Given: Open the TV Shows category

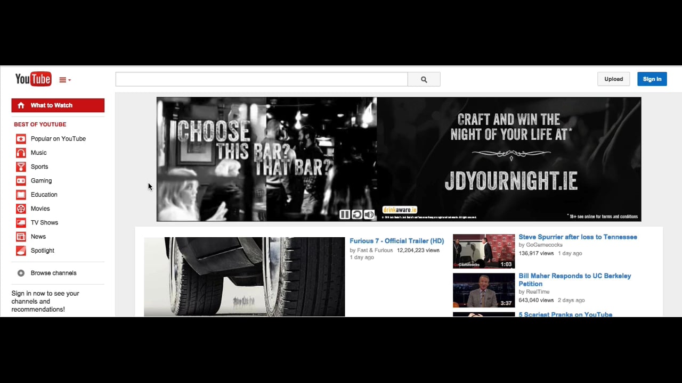Looking at the screenshot, I should (x=44, y=222).
